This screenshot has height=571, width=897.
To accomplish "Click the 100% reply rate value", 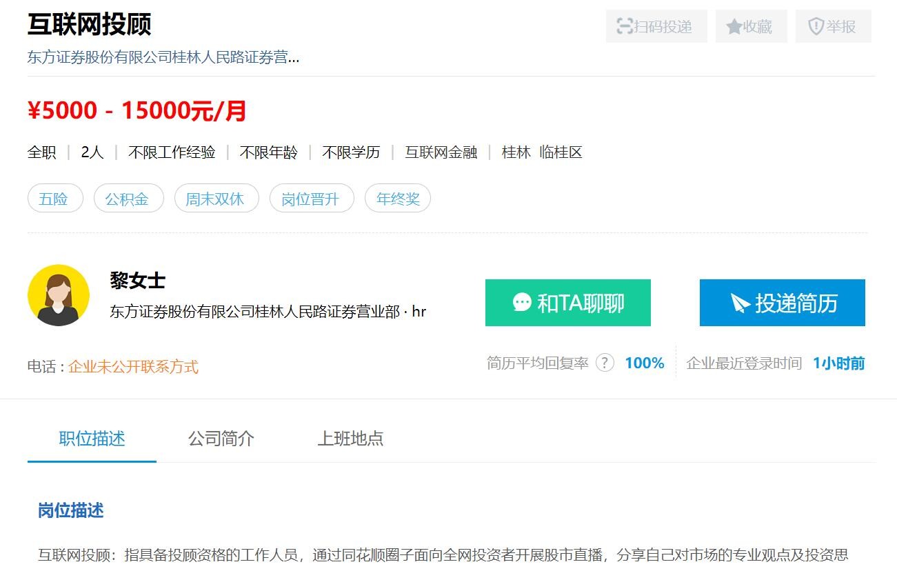I will coord(645,363).
